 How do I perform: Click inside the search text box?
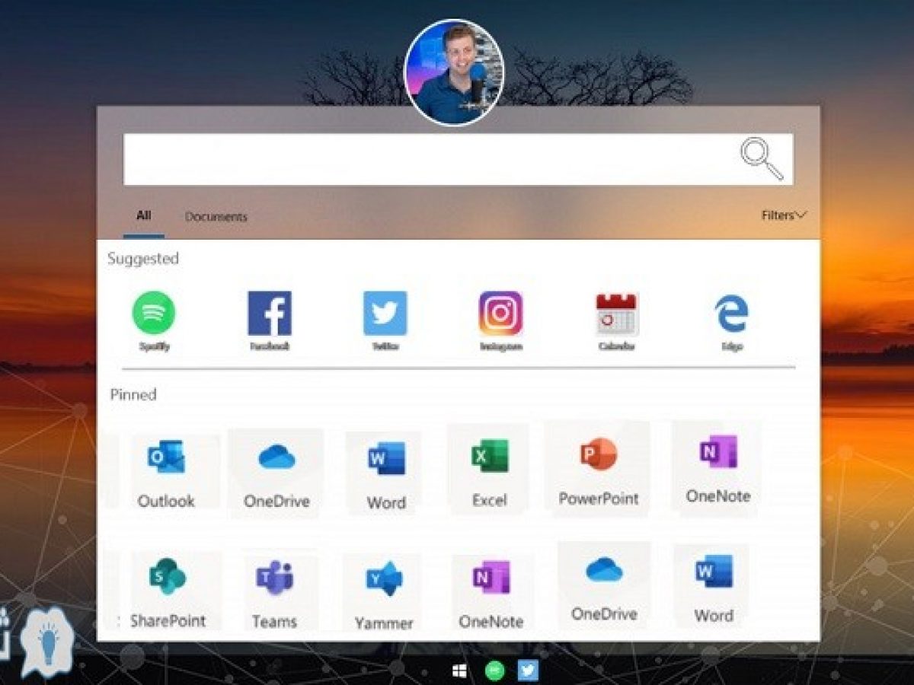coord(459,159)
